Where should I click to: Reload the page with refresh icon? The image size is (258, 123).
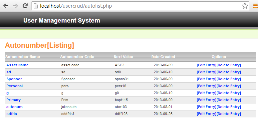[25, 6]
